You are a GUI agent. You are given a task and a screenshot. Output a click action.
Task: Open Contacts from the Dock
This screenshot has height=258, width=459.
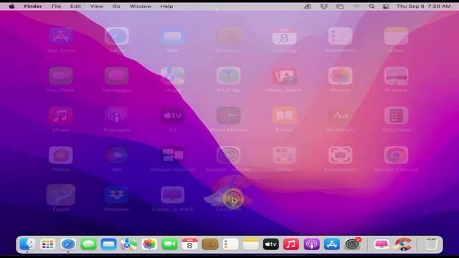(x=210, y=244)
